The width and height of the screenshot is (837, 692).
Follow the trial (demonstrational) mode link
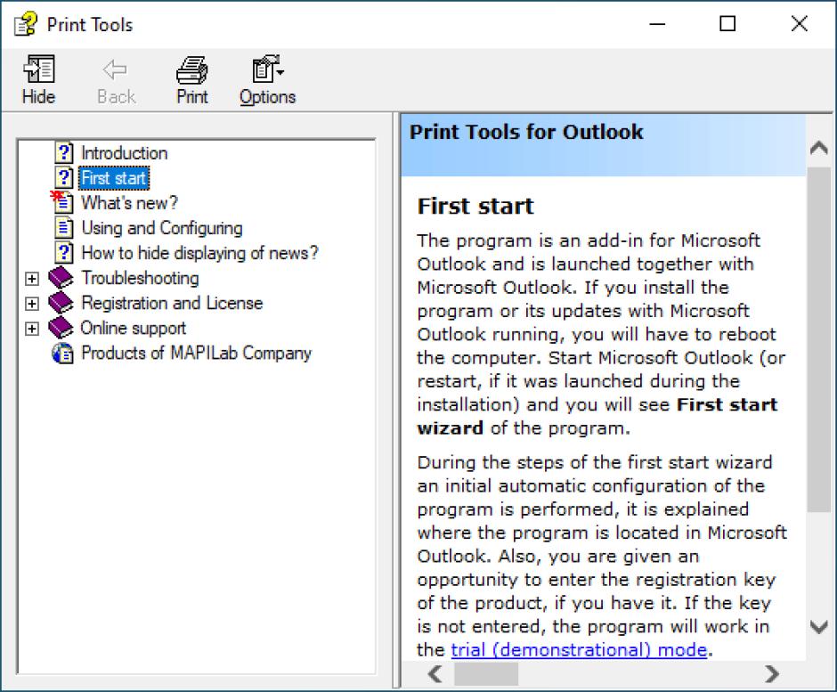tap(579, 650)
